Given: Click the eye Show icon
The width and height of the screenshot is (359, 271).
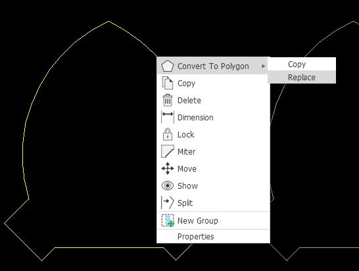Looking at the screenshot, I should coord(168,185).
